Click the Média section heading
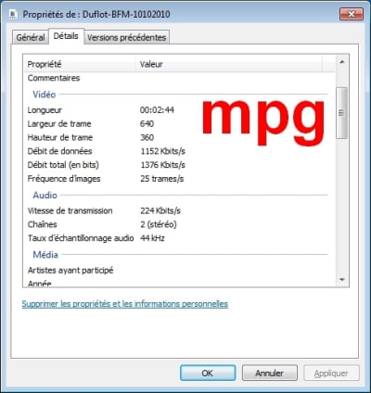This screenshot has width=371, height=393. point(45,255)
